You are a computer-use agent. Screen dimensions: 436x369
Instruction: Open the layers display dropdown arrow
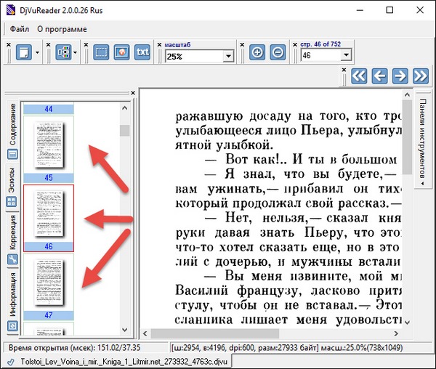[x=75, y=52]
